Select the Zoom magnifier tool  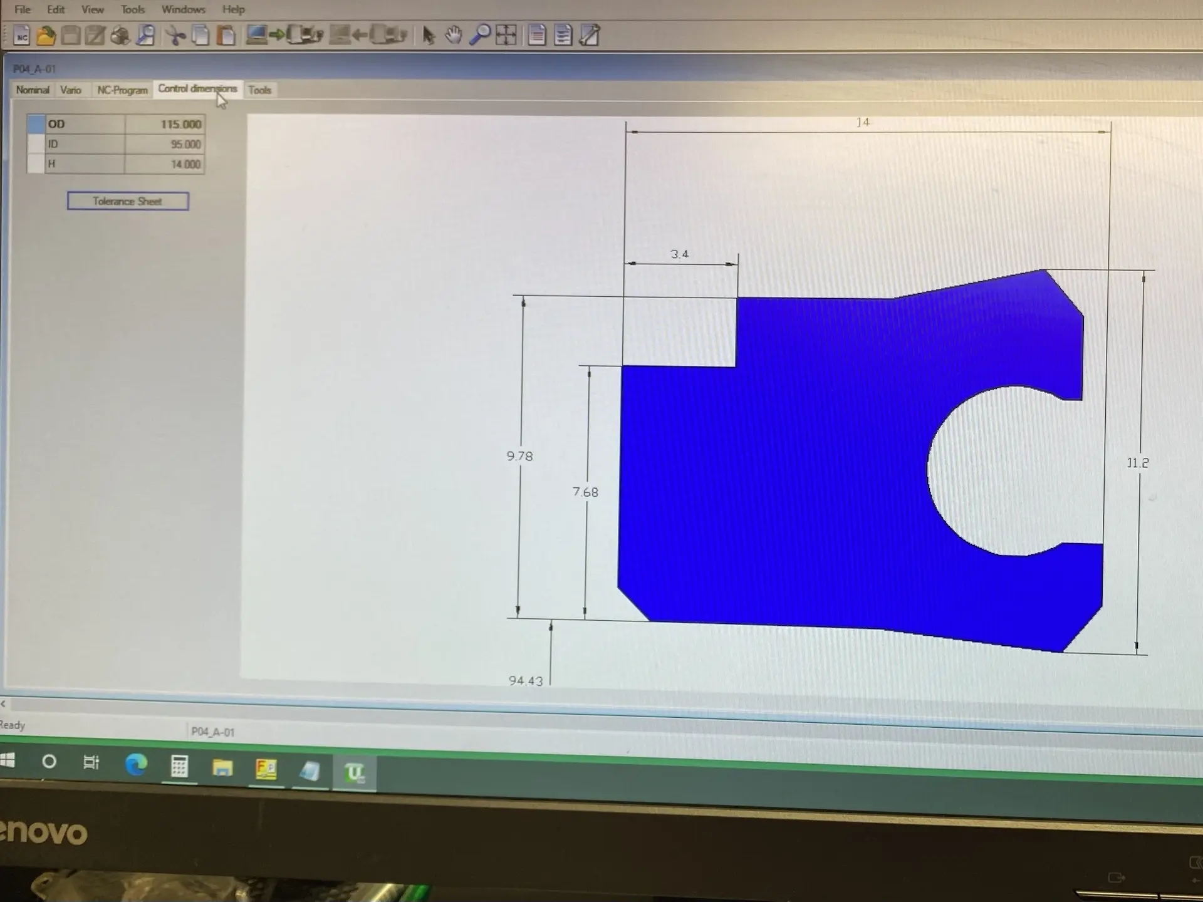[480, 35]
